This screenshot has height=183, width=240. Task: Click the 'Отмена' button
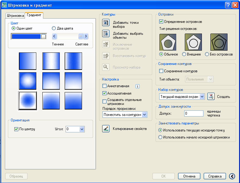coord(189,176)
